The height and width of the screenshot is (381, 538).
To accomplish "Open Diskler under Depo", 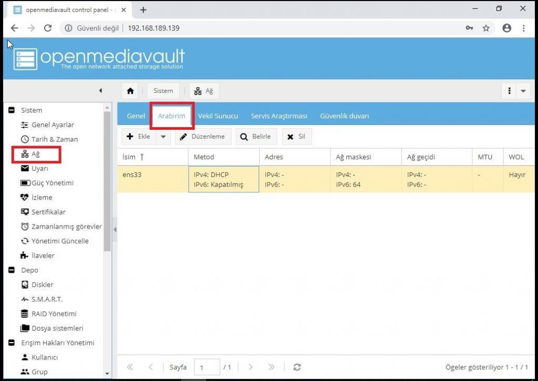I will (x=37, y=284).
